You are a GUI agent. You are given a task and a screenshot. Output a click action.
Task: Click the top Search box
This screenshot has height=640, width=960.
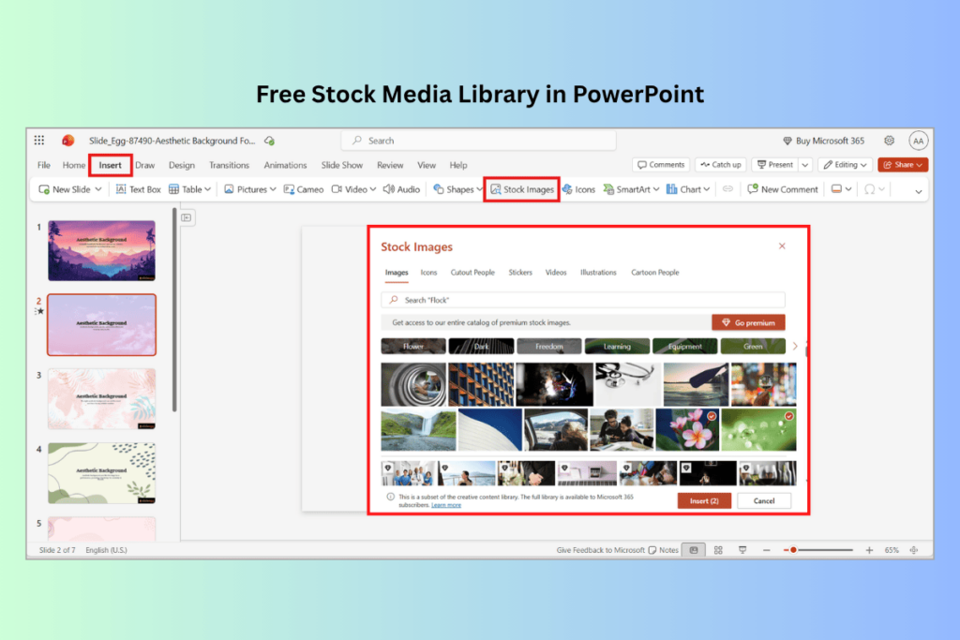[x=479, y=141]
